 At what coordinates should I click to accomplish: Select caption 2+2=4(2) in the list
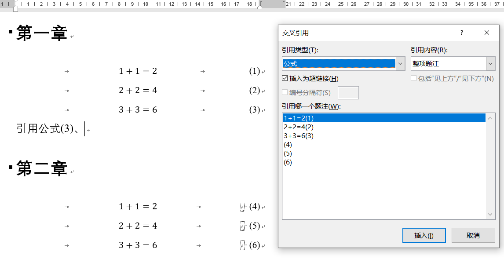tap(299, 127)
